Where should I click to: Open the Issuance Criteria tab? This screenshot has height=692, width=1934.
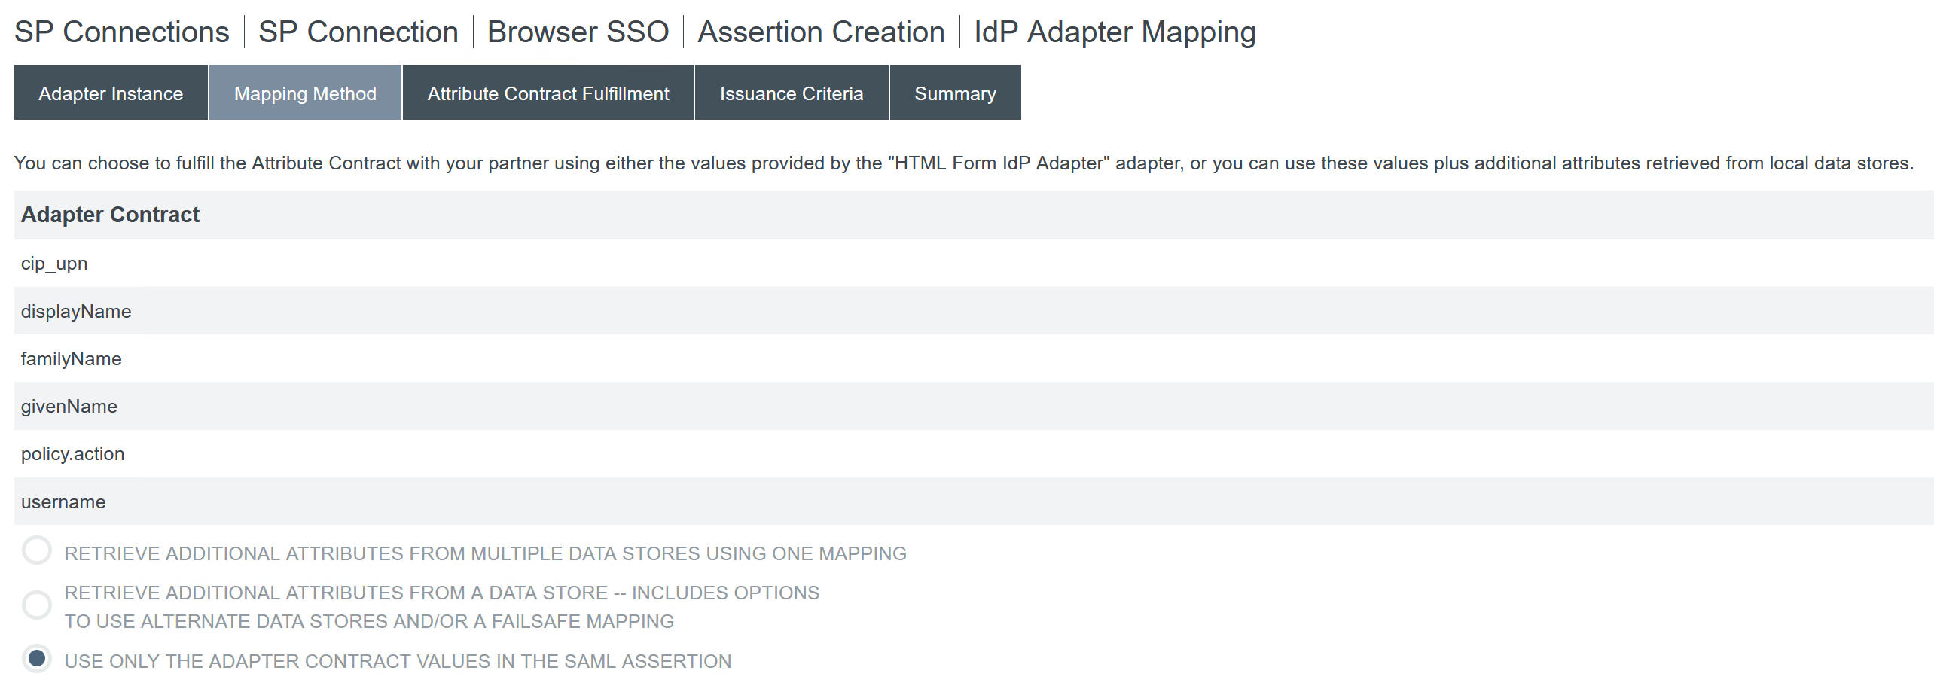(x=791, y=93)
